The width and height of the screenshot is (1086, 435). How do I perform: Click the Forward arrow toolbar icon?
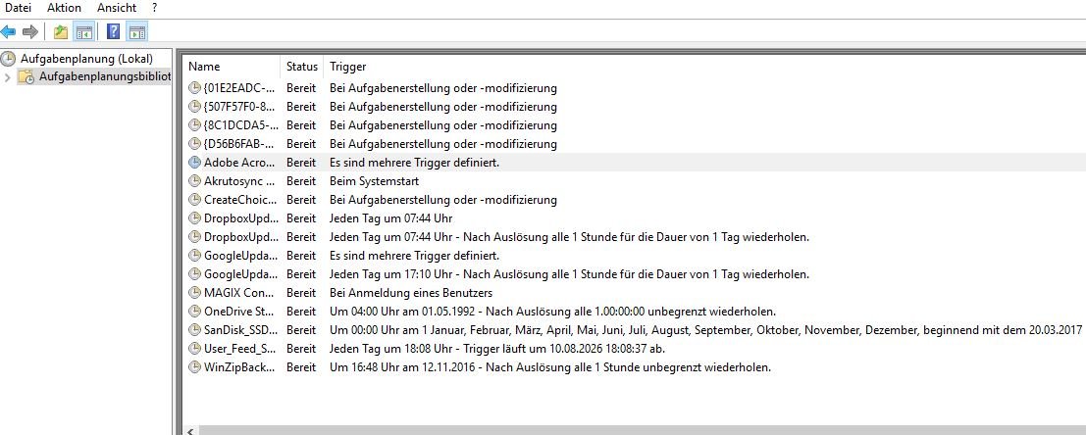coord(29,31)
